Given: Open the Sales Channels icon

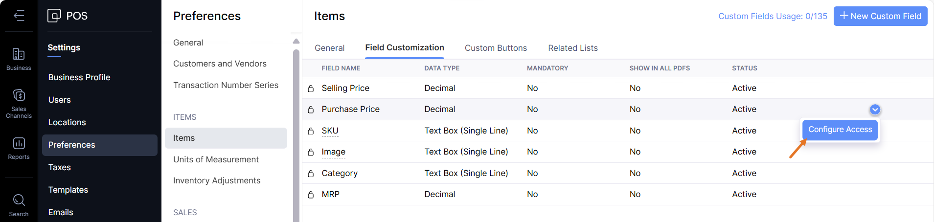Looking at the screenshot, I should tap(19, 95).
